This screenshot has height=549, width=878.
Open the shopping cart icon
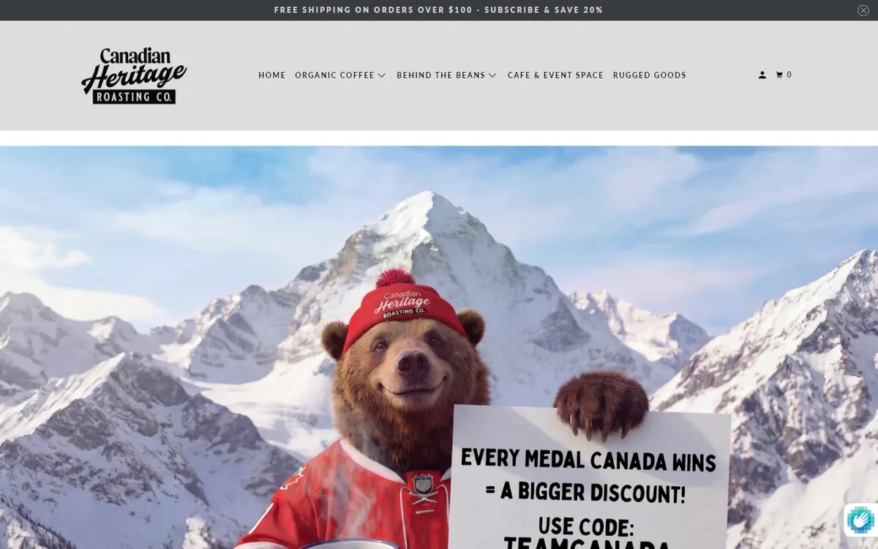coord(780,75)
